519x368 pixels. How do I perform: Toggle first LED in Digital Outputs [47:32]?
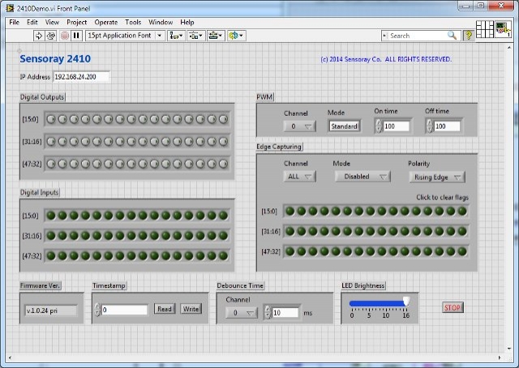51,164
